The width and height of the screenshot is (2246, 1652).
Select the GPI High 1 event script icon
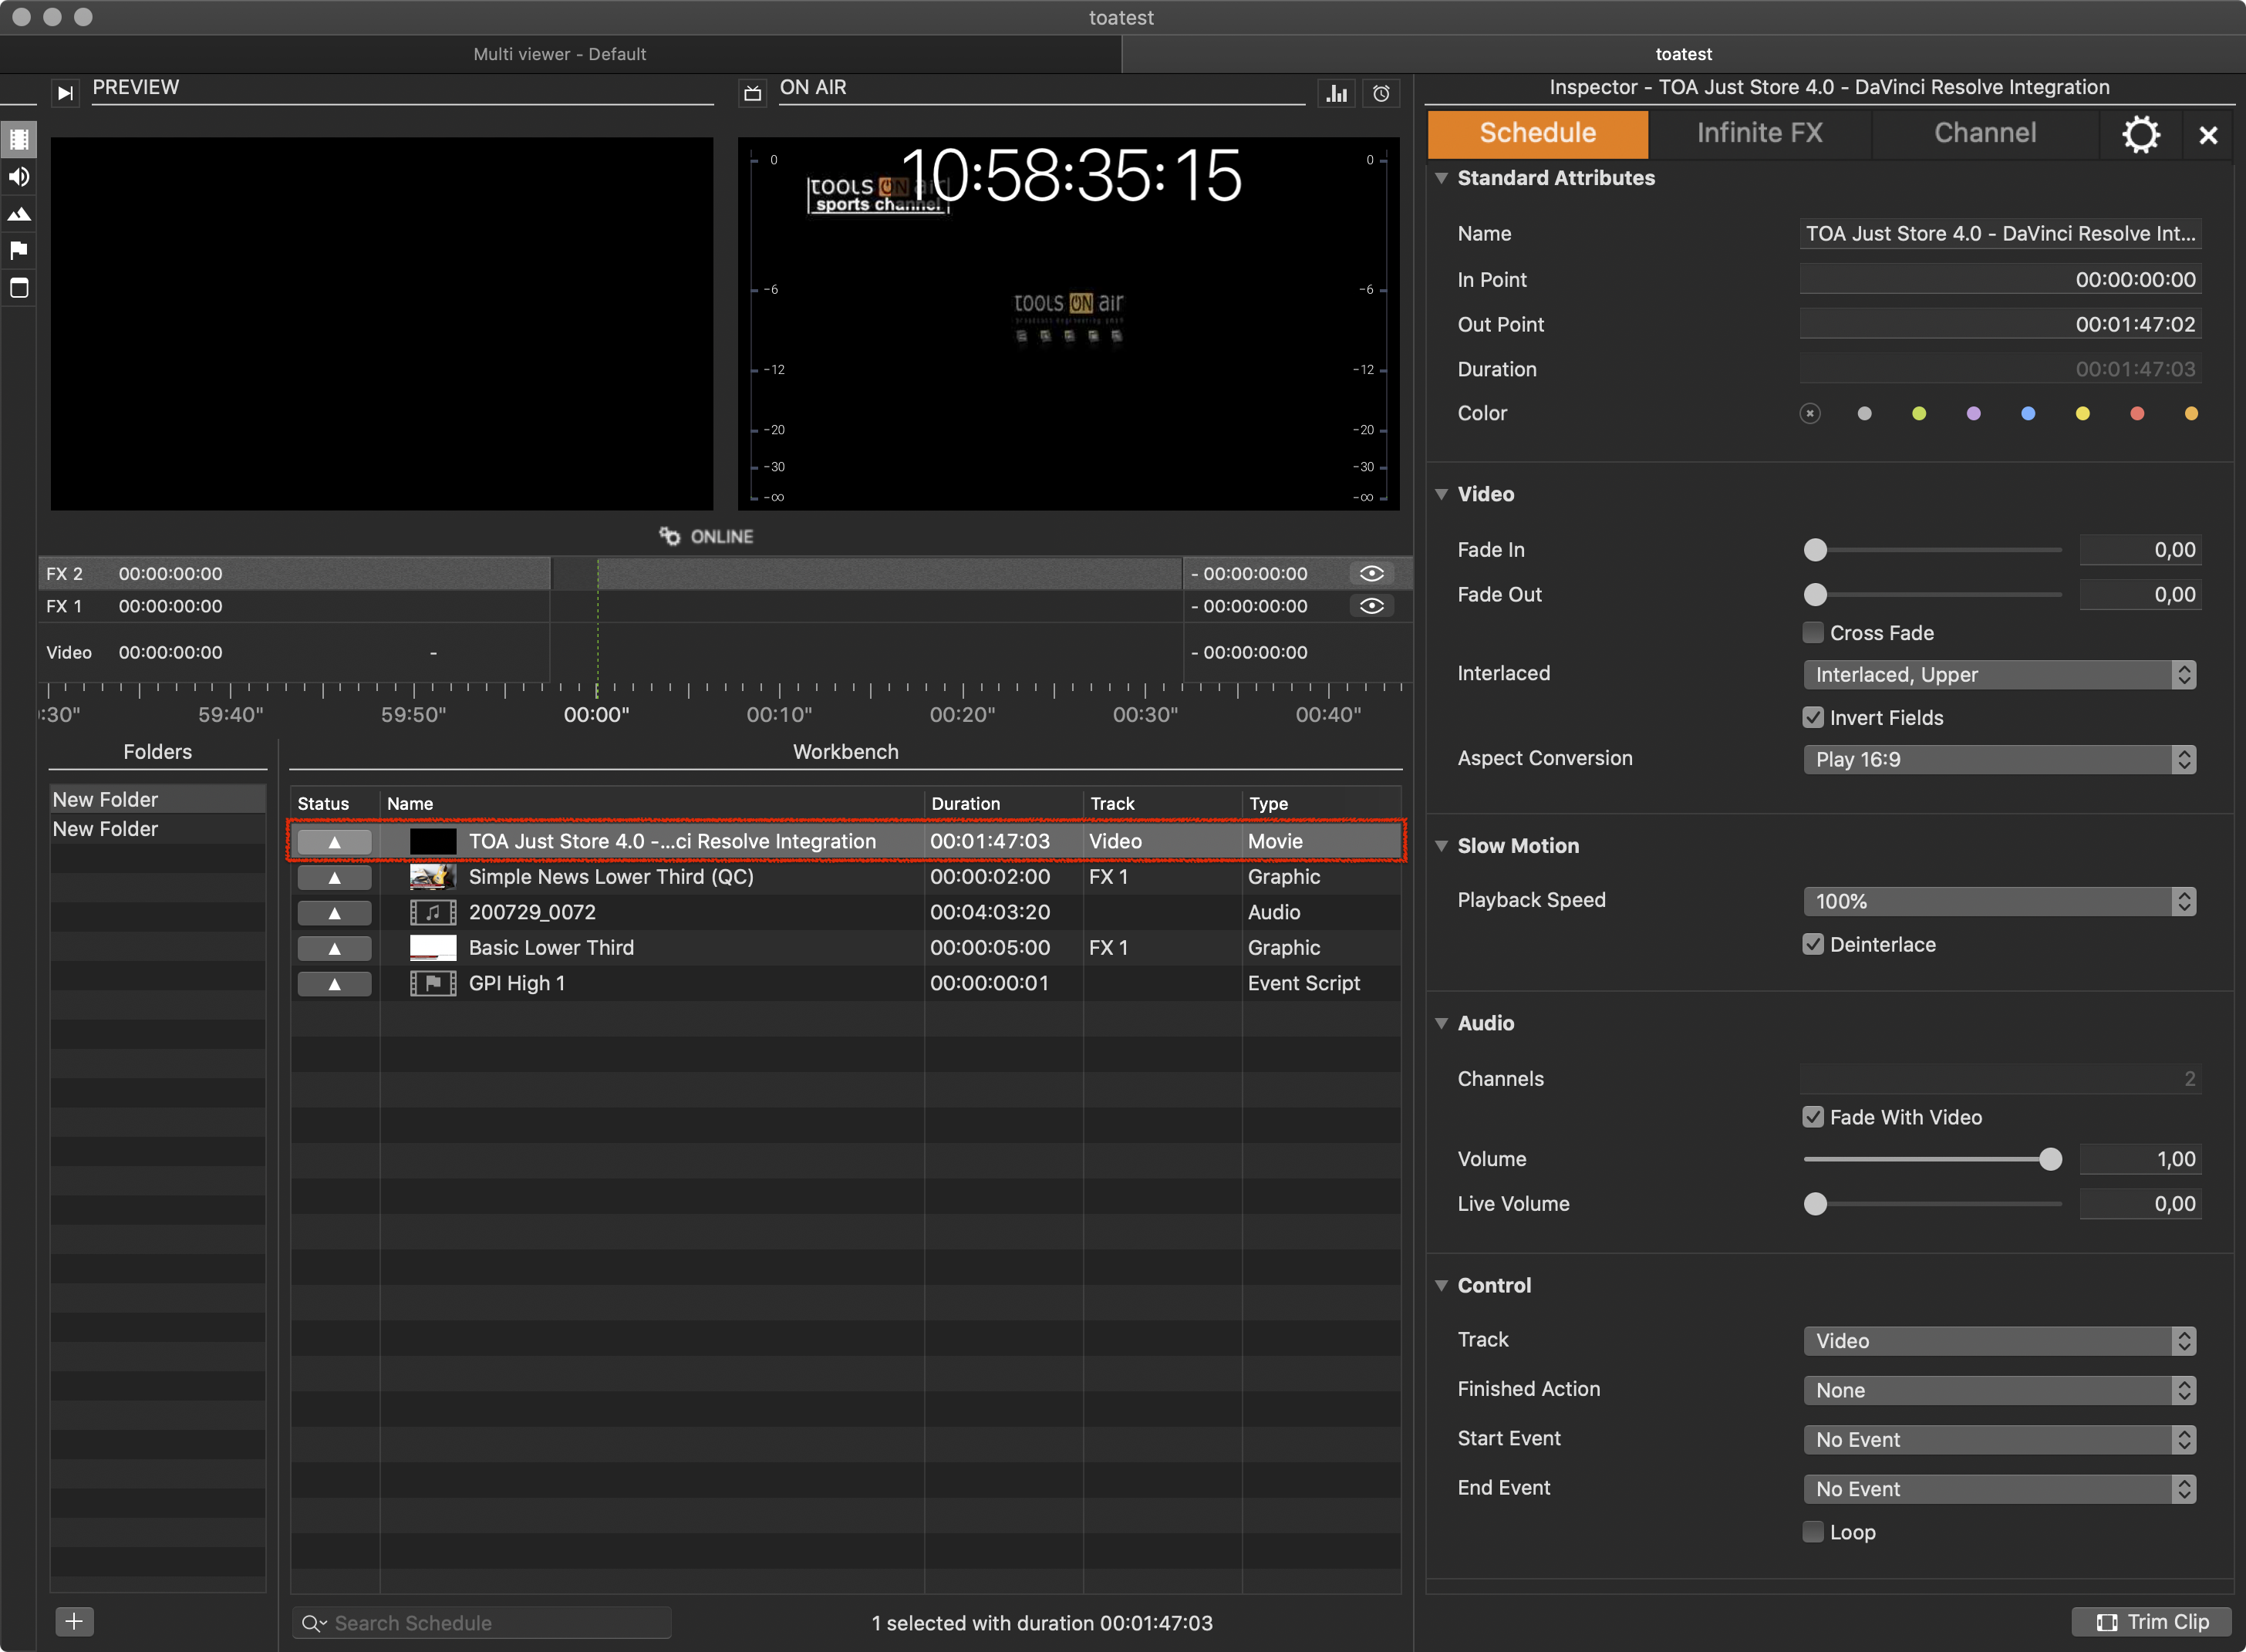coord(433,984)
